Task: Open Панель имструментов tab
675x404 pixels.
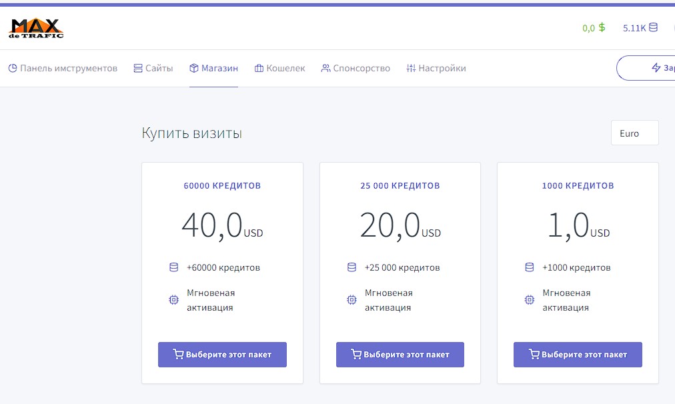Action: tap(63, 68)
